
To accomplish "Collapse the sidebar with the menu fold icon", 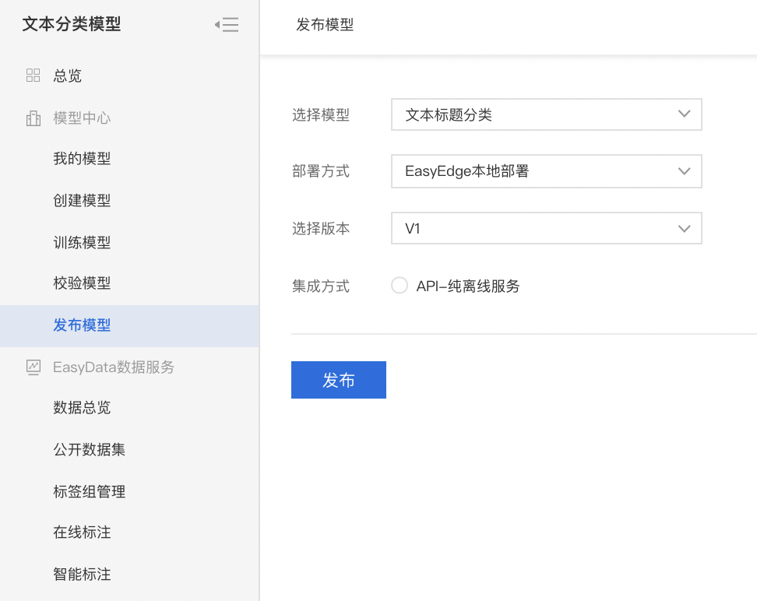I will pyautogui.click(x=227, y=24).
